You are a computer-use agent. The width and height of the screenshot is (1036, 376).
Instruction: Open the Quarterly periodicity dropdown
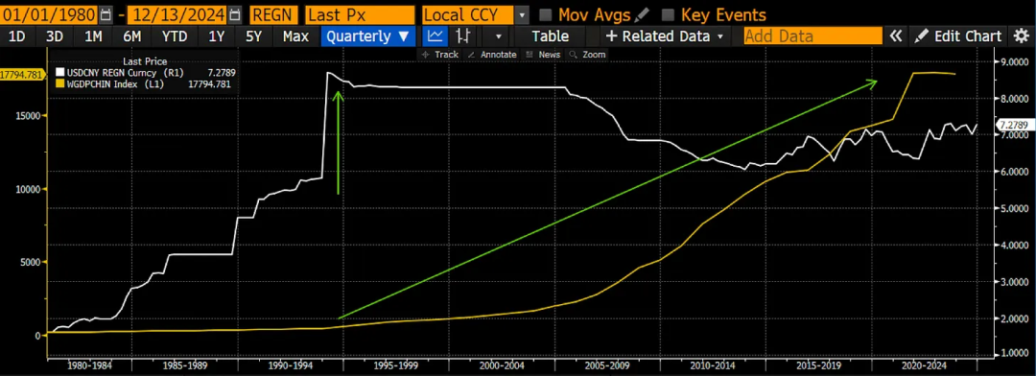coord(368,36)
